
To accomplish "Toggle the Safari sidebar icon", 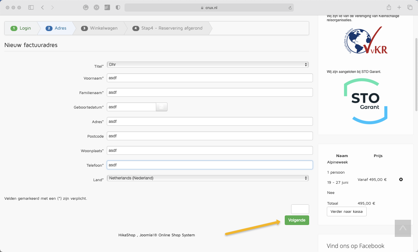I will point(31,8).
